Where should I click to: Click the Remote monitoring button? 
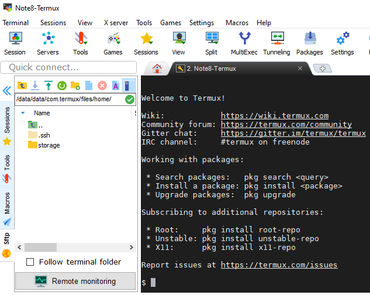coord(75,281)
